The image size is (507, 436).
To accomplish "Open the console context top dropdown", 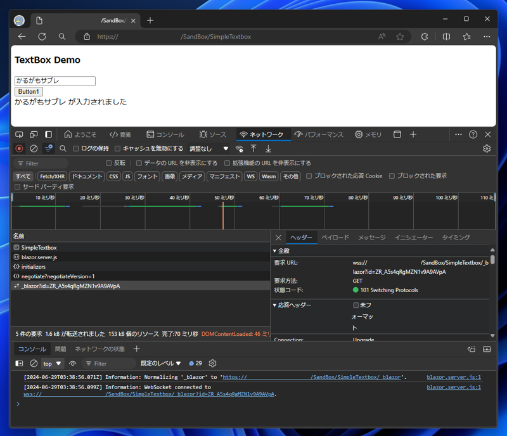I will click(x=52, y=364).
